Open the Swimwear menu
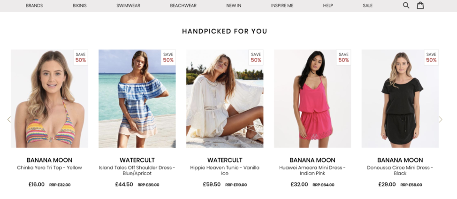Screen dimensions: 457x199 [128, 6]
